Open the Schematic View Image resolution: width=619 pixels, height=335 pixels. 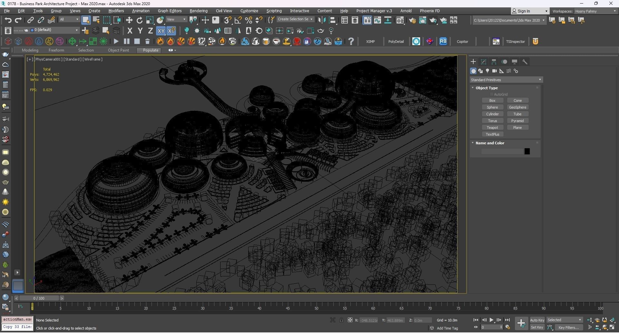coord(388,20)
